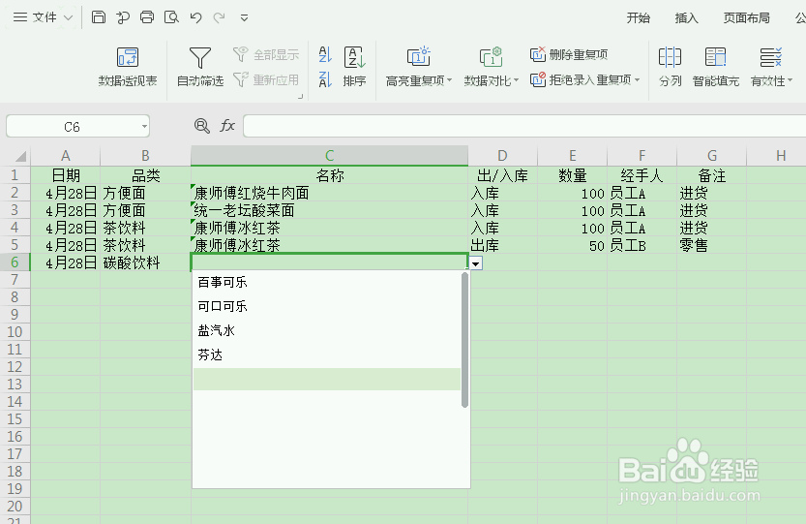Click the filter group dialog launcher
806x524 pixels.
[301, 96]
